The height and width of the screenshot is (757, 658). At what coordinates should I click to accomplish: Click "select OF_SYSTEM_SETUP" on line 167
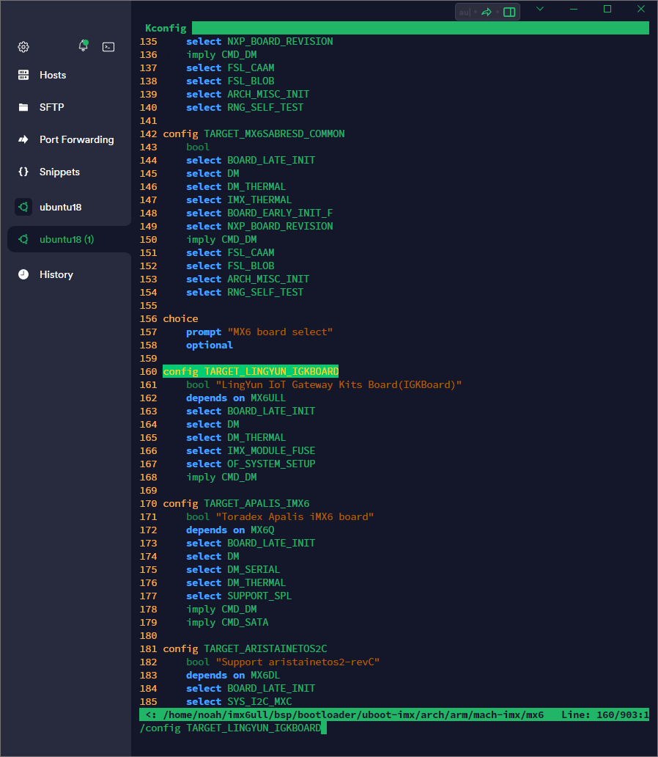(251, 464)
